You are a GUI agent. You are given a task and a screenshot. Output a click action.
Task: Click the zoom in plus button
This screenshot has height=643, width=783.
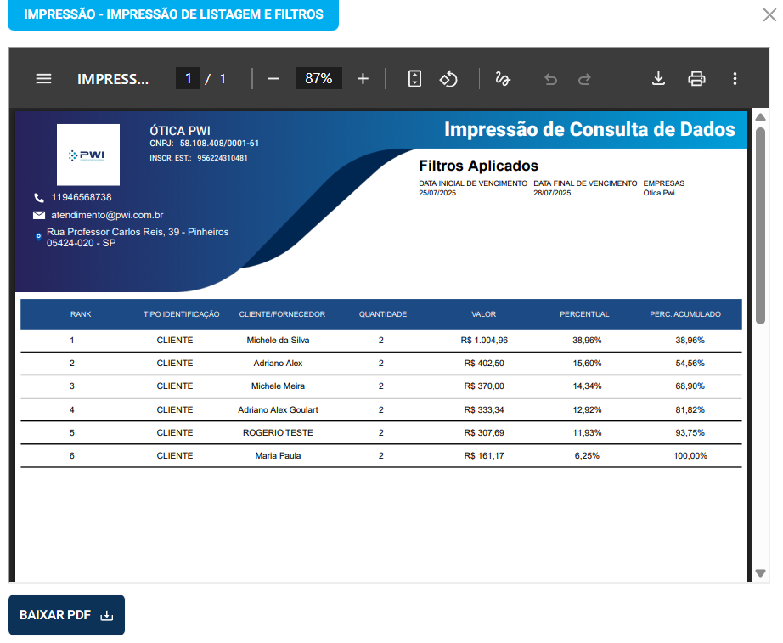(x=363, y=79)
